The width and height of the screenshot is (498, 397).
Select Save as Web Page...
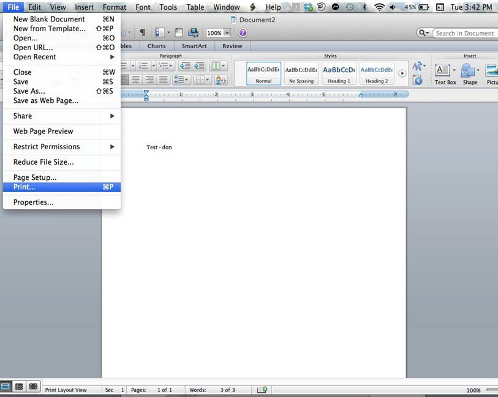click(x=62, y=101)
